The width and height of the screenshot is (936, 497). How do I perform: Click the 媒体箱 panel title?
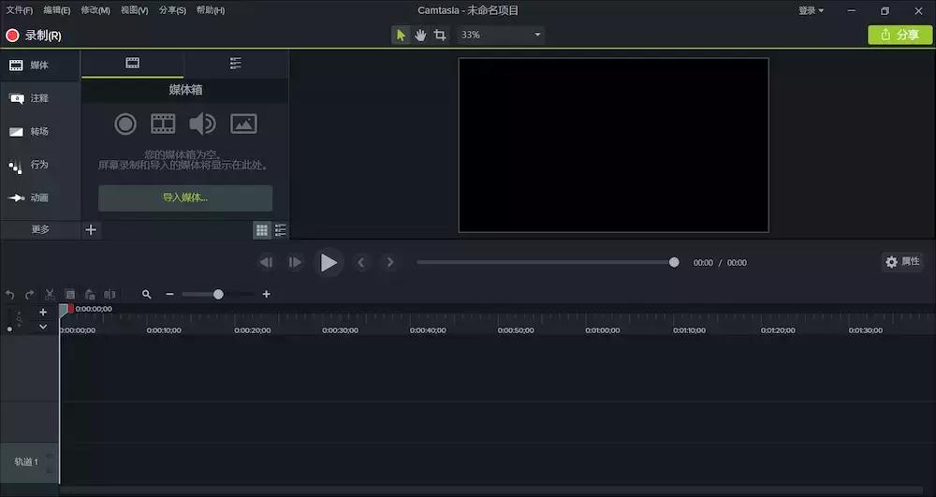coord(185,90)
